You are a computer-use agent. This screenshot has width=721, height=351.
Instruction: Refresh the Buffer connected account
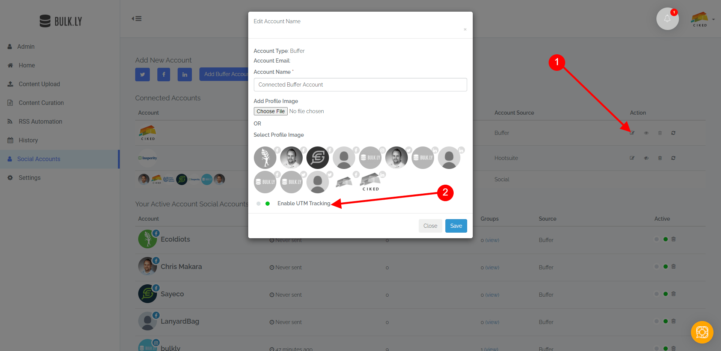click(x=673, y=133)
